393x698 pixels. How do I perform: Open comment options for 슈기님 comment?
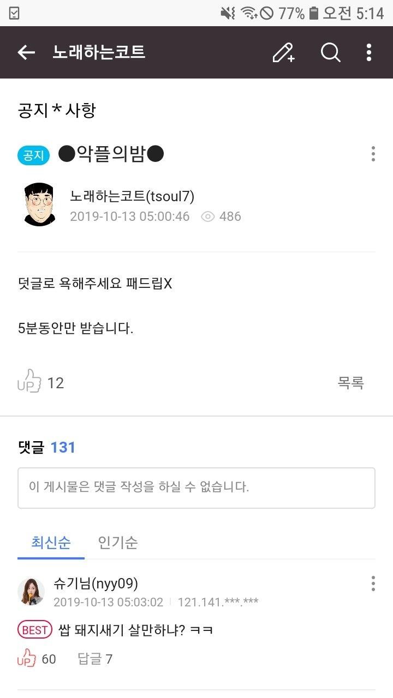pyautogui.click(x=373, y=583)
